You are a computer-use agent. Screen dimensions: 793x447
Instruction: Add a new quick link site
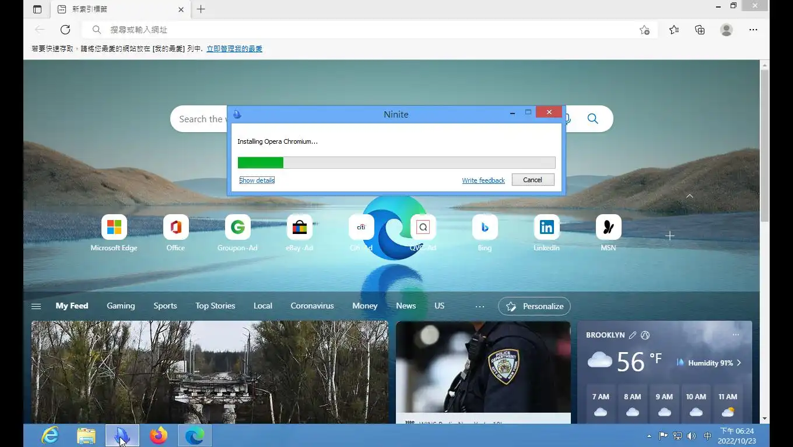point(670,236)
